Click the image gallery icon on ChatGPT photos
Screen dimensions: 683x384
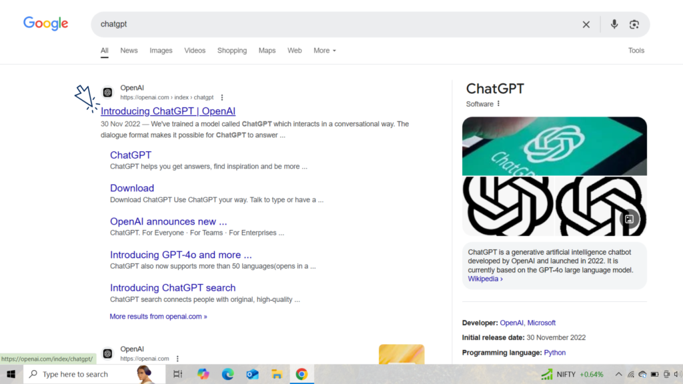click(629, 219)
